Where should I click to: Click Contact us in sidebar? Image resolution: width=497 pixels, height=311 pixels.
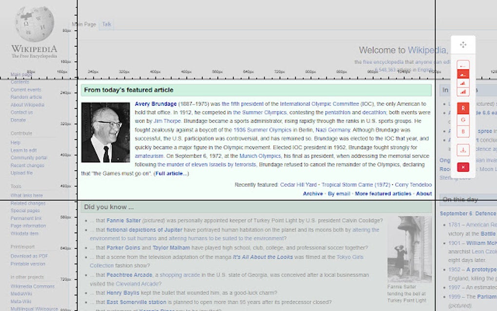pos(21,112)
